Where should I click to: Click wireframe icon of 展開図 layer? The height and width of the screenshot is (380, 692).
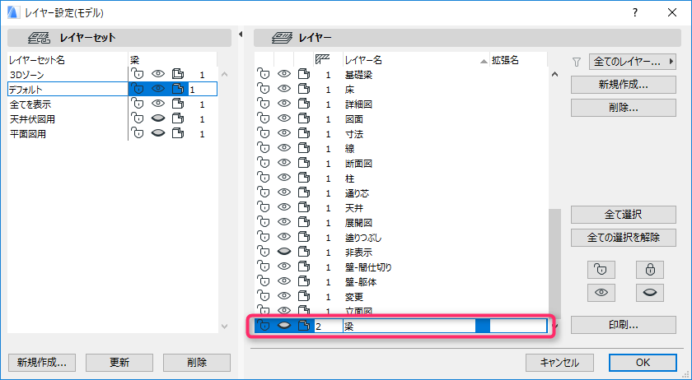(x=304, y=222)
